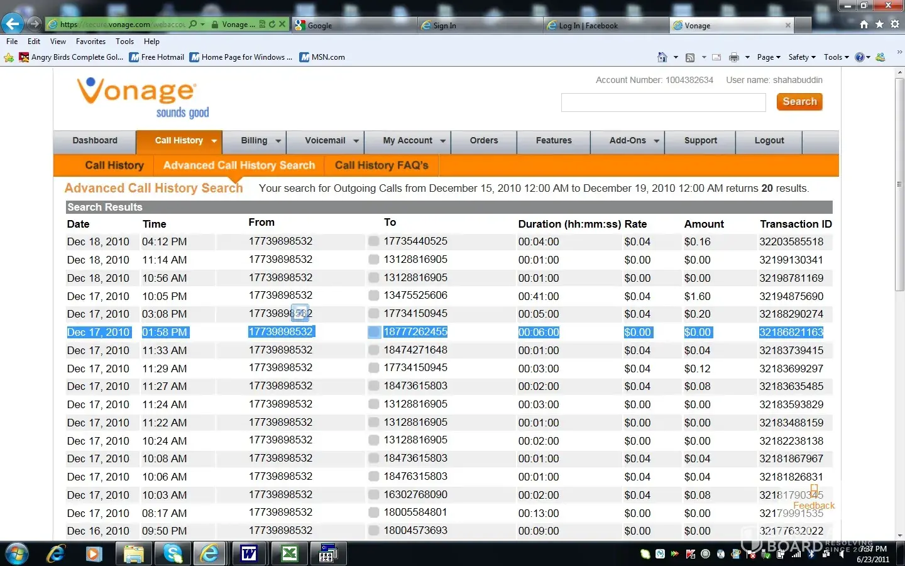The height and width of the screenshot is (566, 905).
Task: Click the Help question mark icon
Action: (859, 57)
